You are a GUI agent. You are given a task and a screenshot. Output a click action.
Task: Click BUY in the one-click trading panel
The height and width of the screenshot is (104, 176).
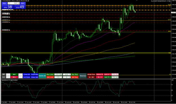point(23,3)
